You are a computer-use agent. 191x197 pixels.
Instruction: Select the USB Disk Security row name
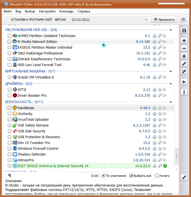(x=32, y=131)
